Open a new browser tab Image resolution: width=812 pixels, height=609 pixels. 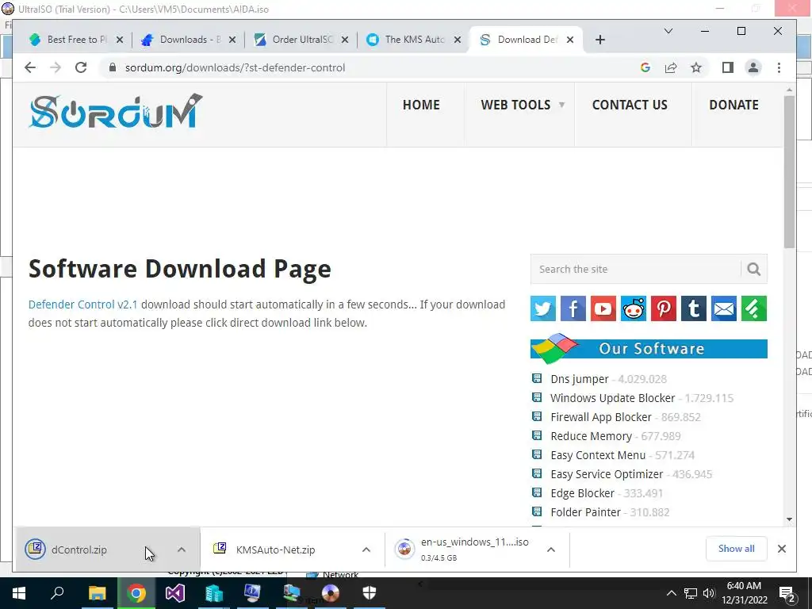tap(600, 40)
